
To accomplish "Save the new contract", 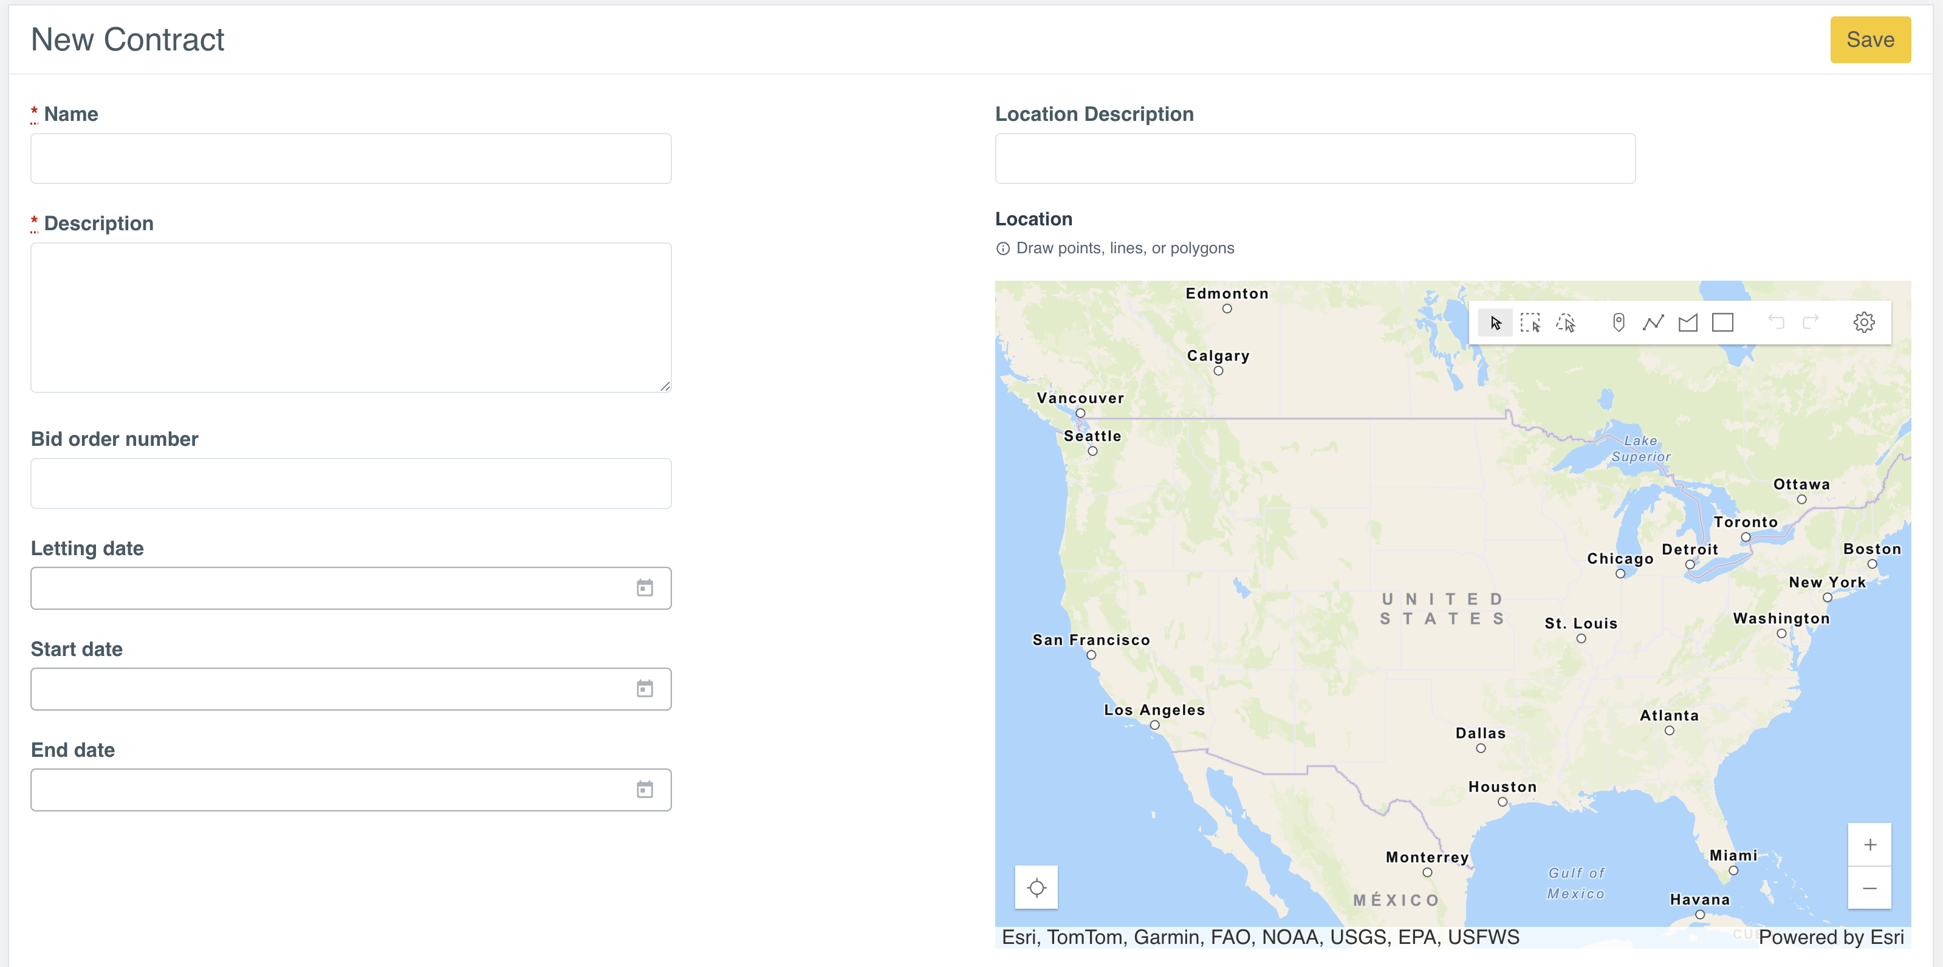I will (1871, 39).
